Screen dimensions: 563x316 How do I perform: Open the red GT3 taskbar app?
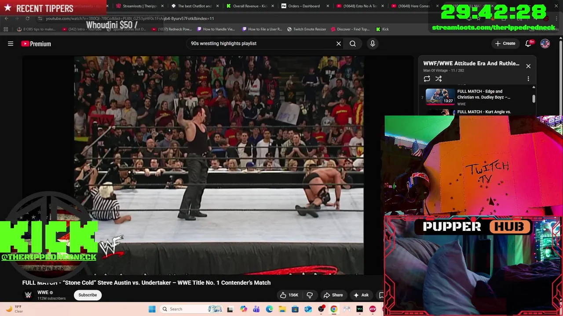373,309
